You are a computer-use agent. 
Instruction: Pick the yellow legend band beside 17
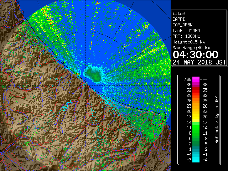click(196, 117)
